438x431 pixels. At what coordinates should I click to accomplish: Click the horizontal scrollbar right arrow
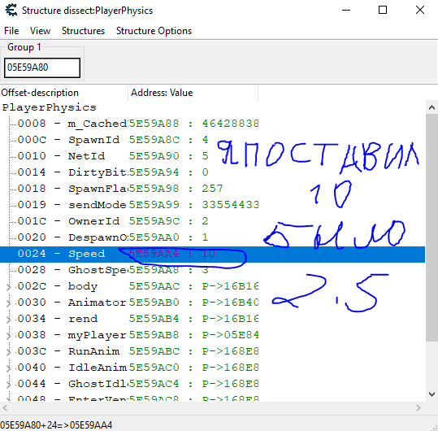click(418, 408)
